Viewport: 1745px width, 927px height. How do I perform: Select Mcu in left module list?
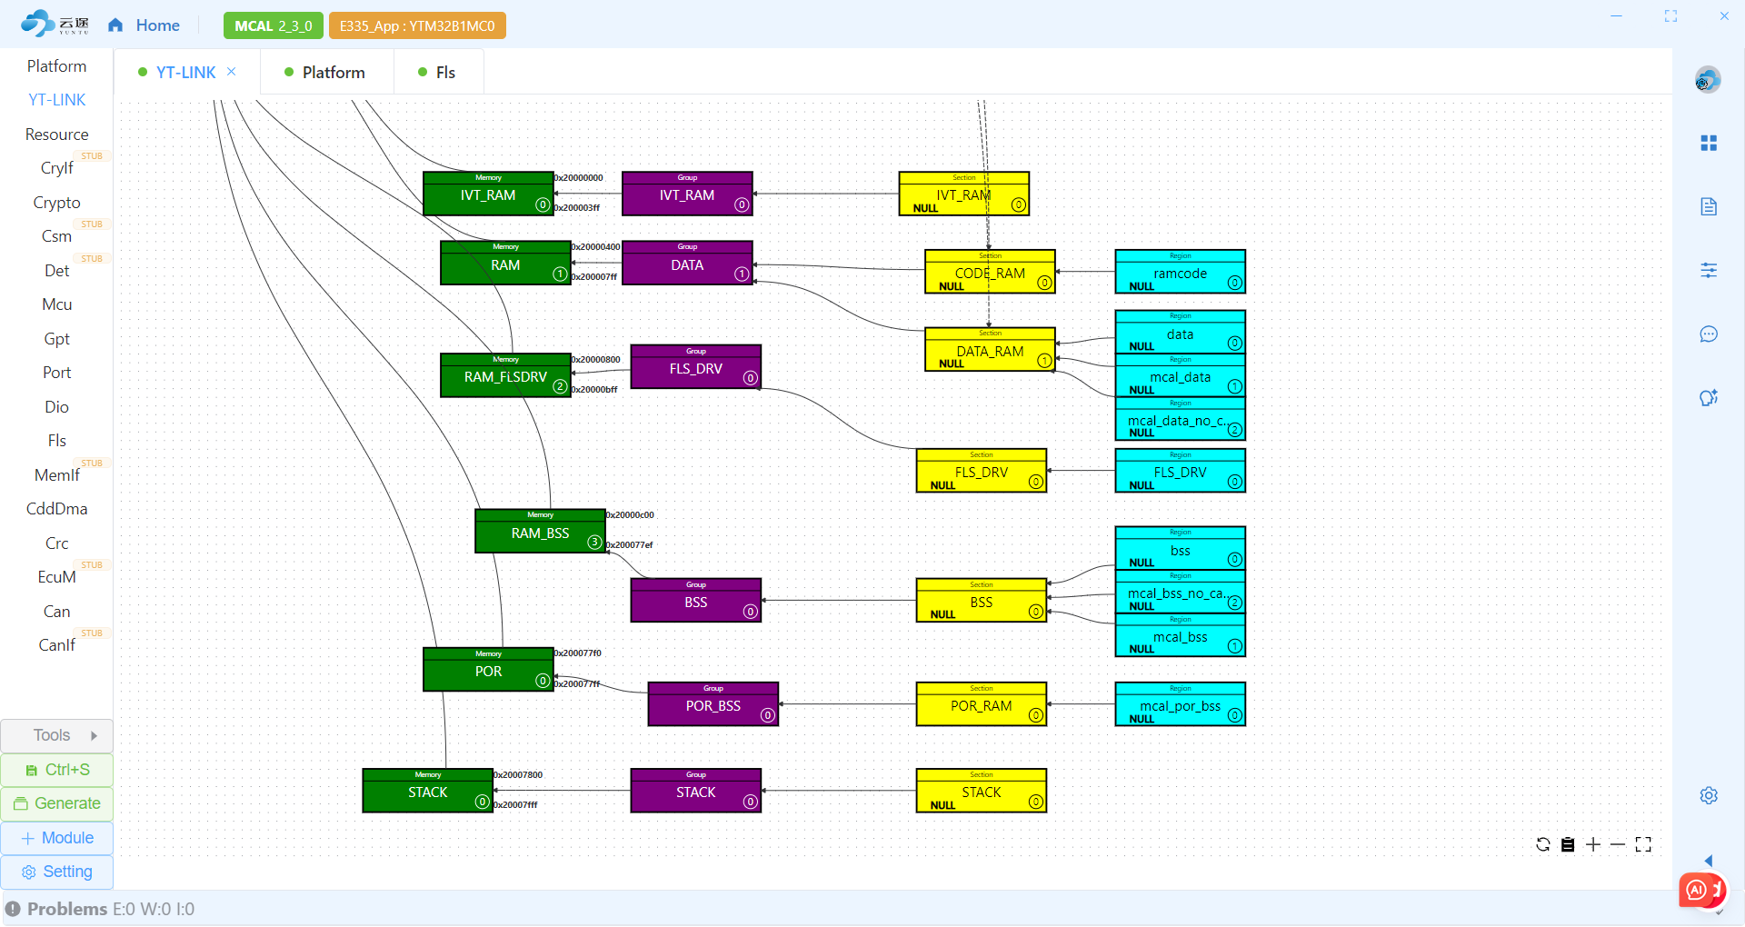point(56,304)
